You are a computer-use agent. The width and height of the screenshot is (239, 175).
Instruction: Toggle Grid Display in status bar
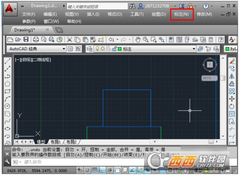[94, 170]
